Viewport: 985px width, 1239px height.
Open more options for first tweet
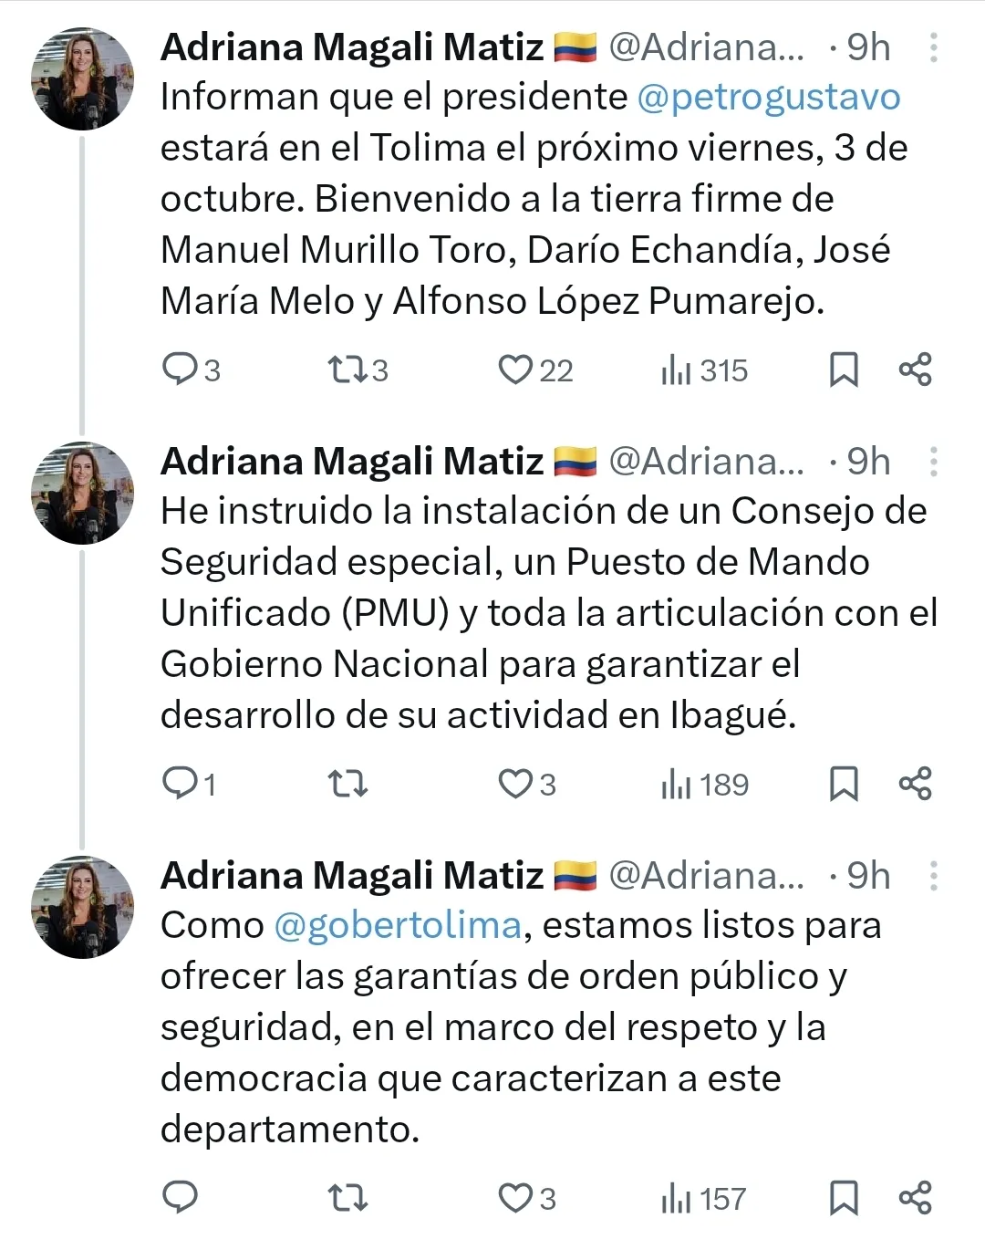click(x=933, y=47)
